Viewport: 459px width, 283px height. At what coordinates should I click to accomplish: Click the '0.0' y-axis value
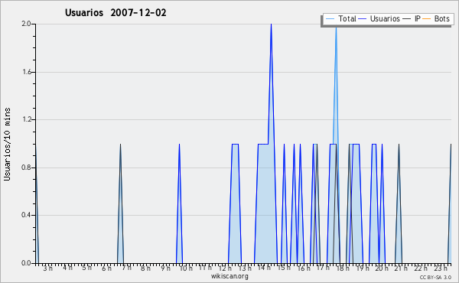[27, 263]
